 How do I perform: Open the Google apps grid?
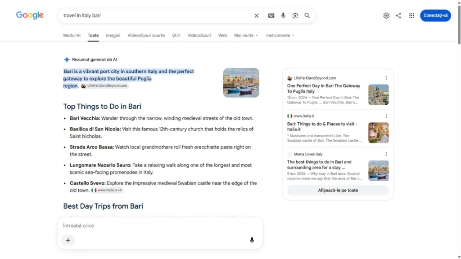point(411,16)
